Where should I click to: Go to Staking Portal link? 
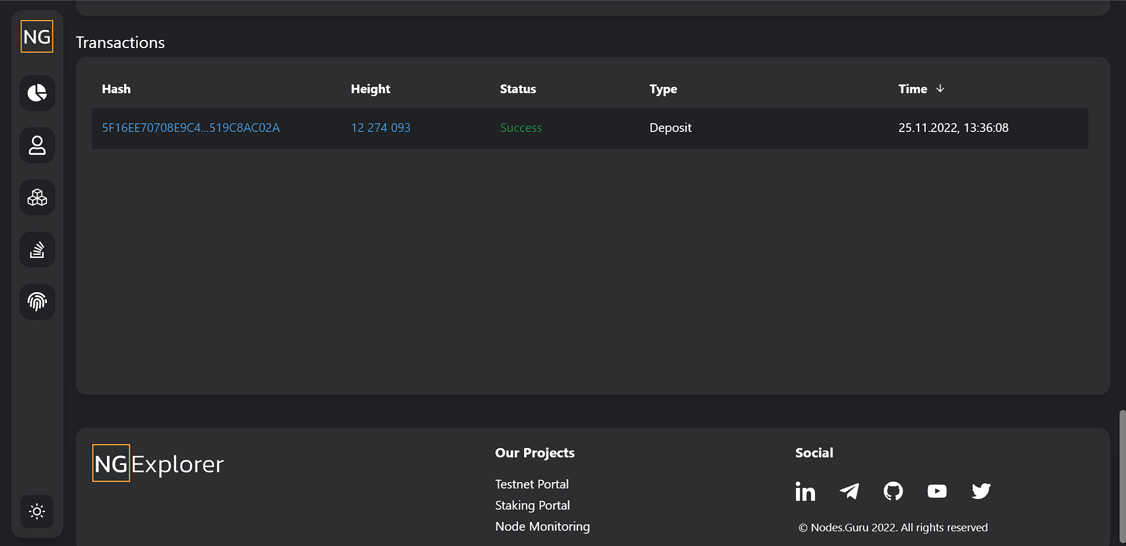pos(532,506)
